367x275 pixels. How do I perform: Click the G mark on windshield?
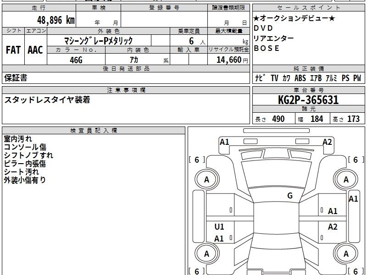[x=290, y=196]
